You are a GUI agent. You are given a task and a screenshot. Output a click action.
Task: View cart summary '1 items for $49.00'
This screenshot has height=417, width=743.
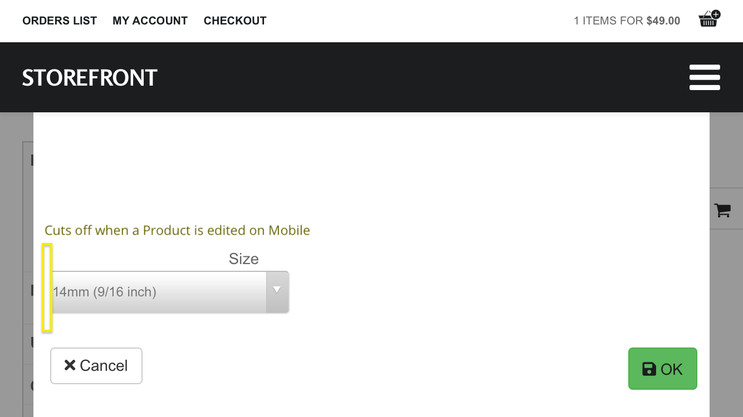pos(627,21)
